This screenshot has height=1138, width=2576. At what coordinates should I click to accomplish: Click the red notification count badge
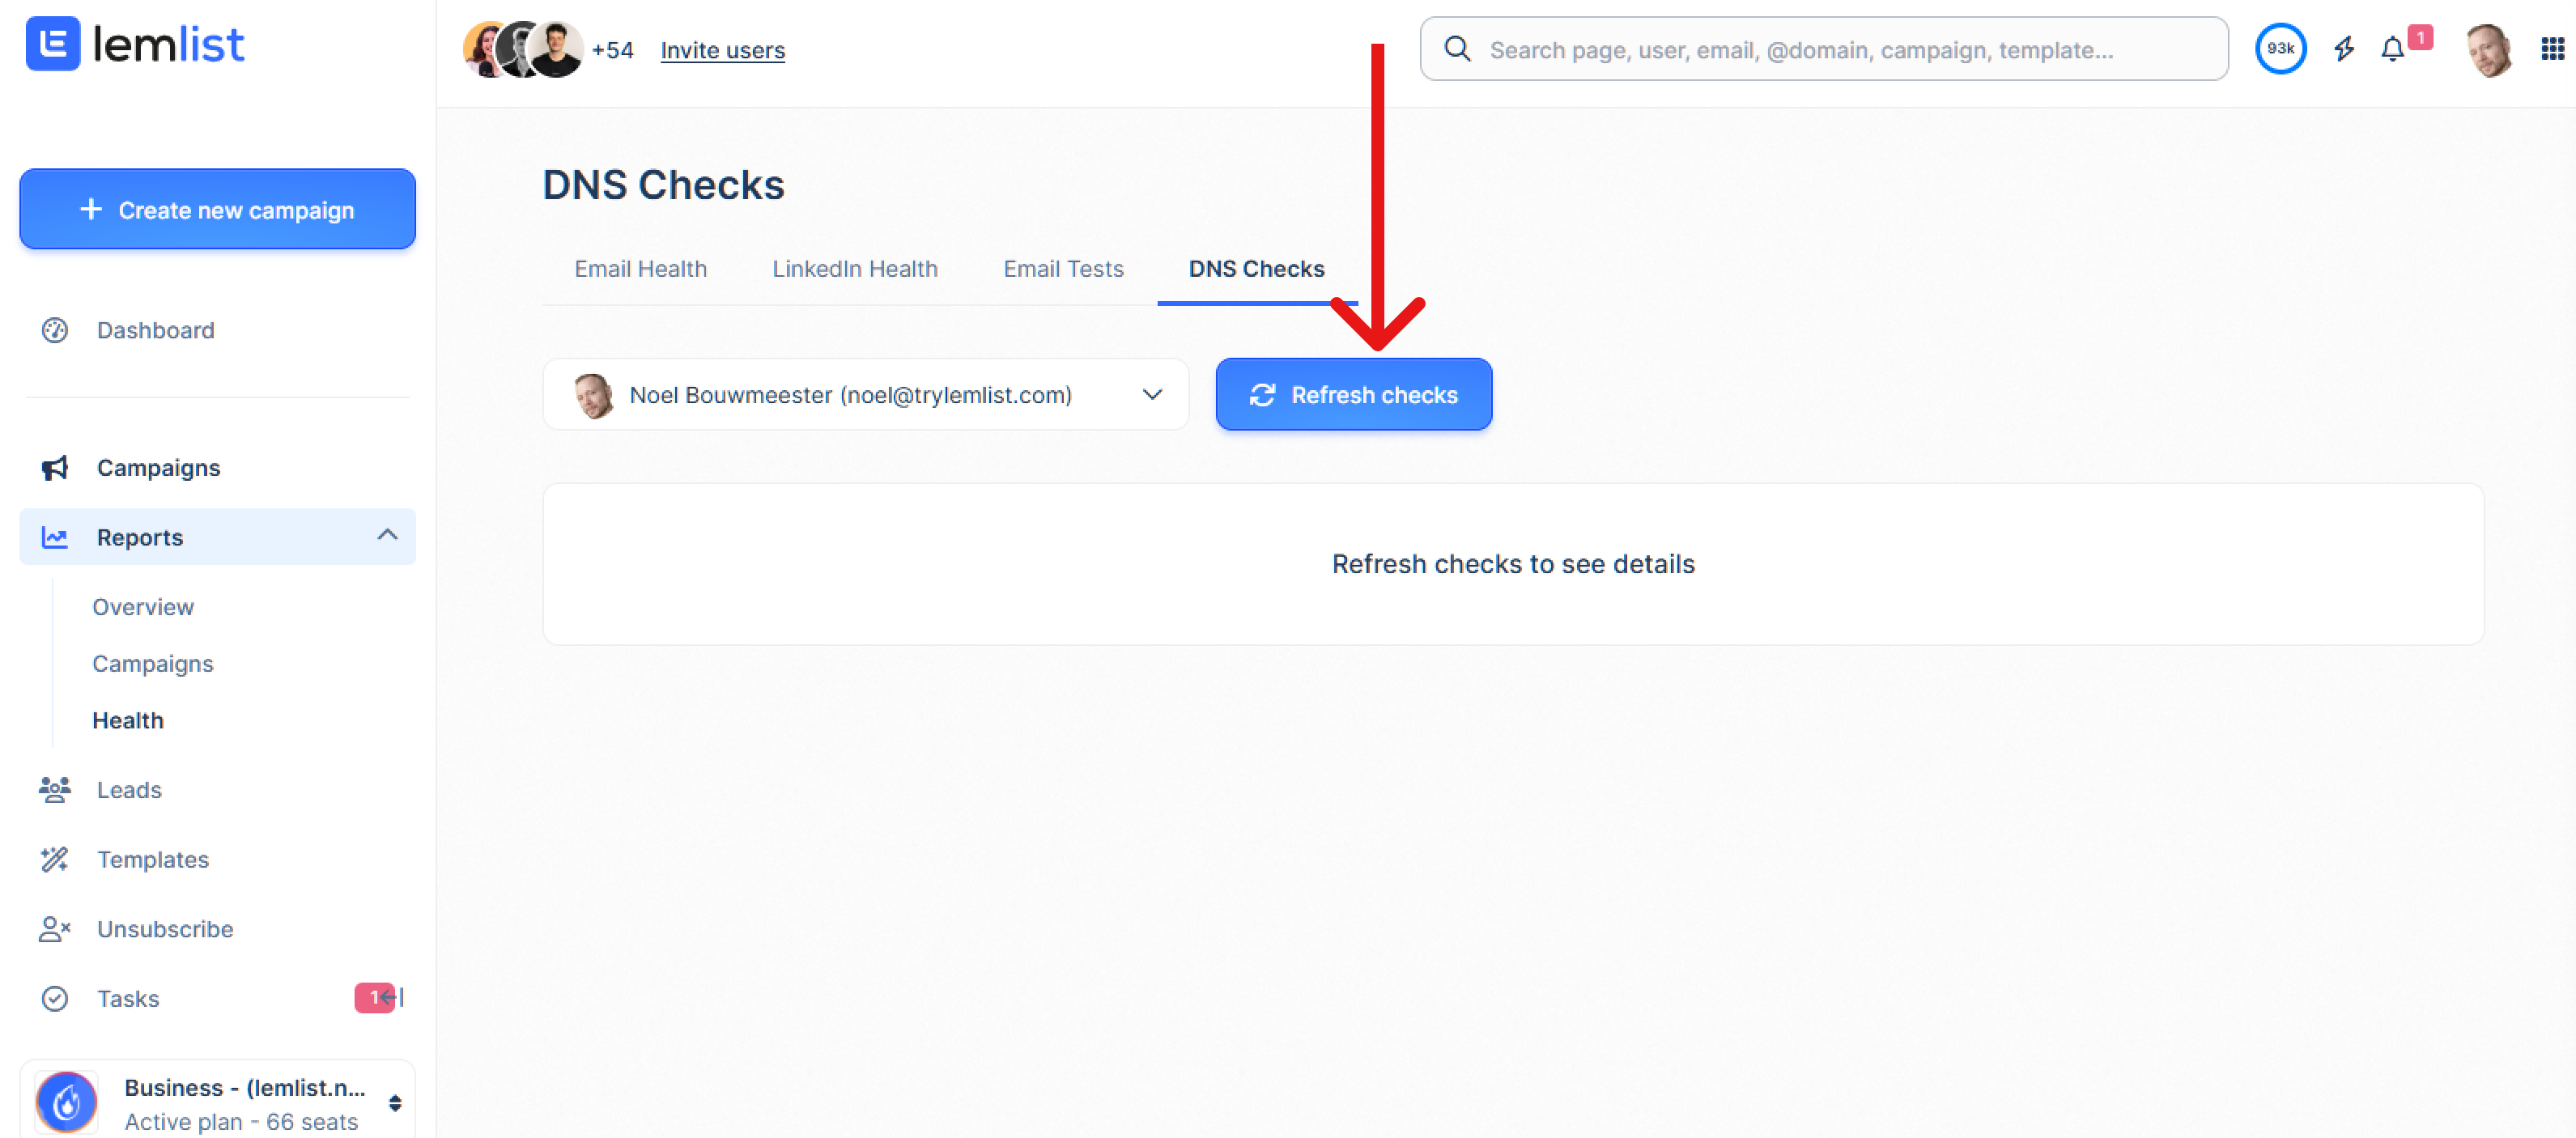point(2420,37)
